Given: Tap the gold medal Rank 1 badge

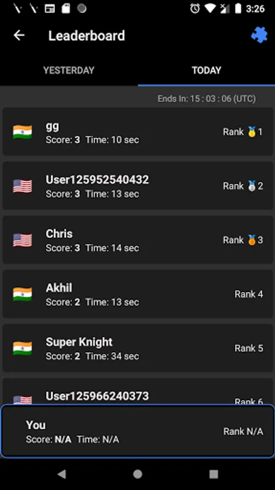Looking at the screenshot, I should point(243,132).
